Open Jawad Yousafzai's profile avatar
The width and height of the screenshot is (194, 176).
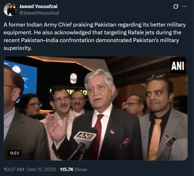click(x=10, y=10)
